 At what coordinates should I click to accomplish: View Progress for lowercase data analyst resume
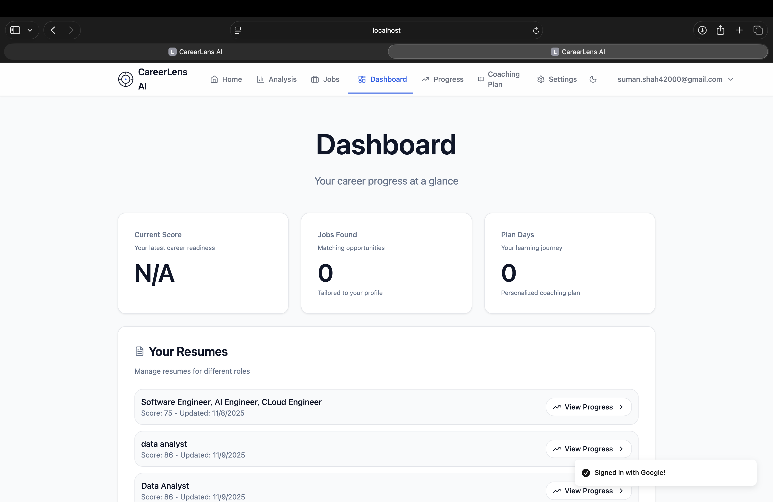(588, 449)
